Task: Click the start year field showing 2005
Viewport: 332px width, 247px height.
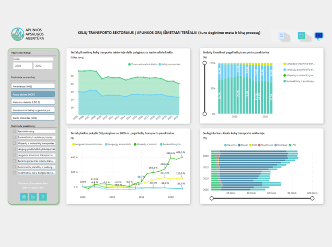Action: point(22,66)
